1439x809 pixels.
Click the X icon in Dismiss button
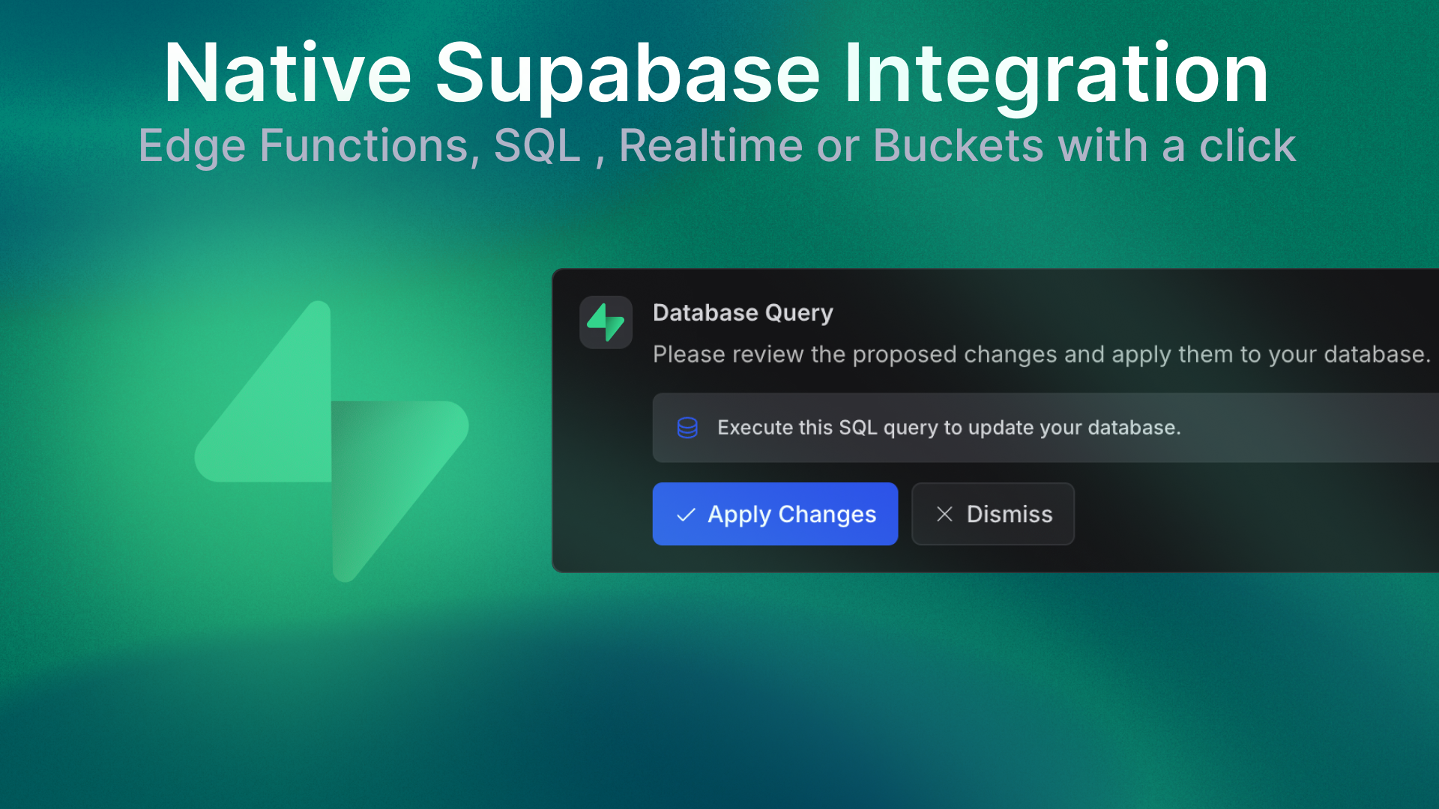pyautogui.click(x=944, y=514)
